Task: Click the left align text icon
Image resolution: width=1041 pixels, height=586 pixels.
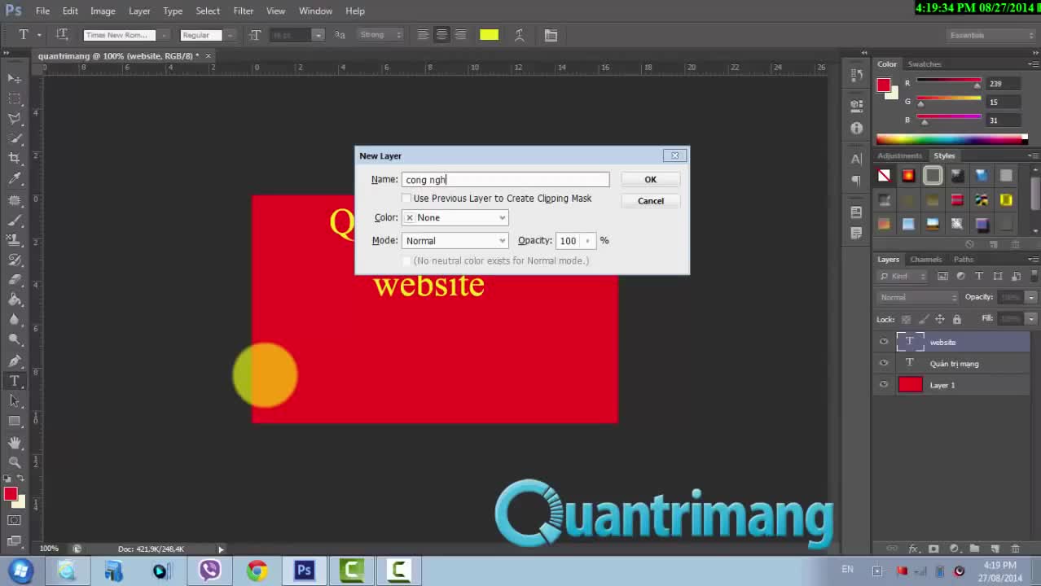Action: tap(423, 35)
